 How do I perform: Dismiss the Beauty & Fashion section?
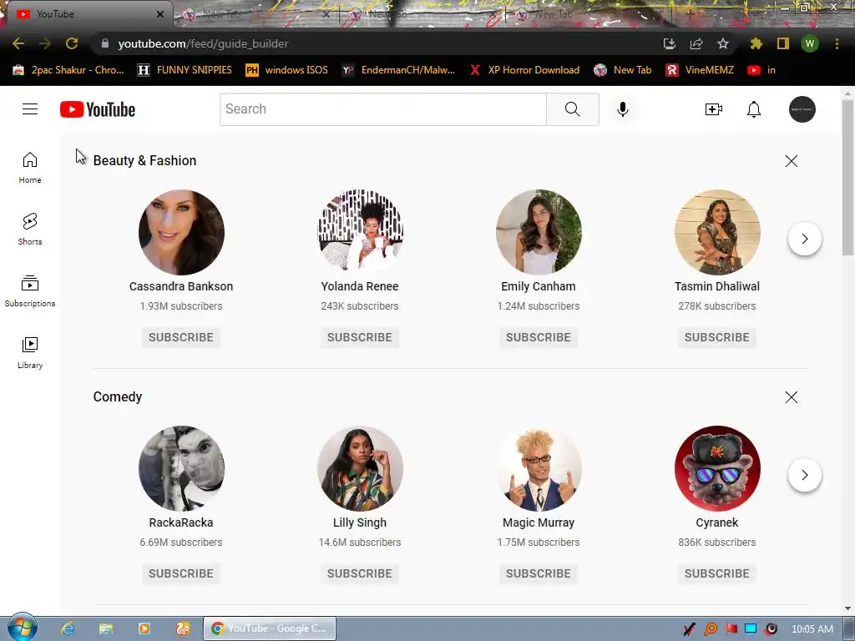click(792, 161)
